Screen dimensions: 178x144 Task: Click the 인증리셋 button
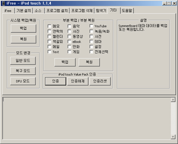tap(100, 81)
